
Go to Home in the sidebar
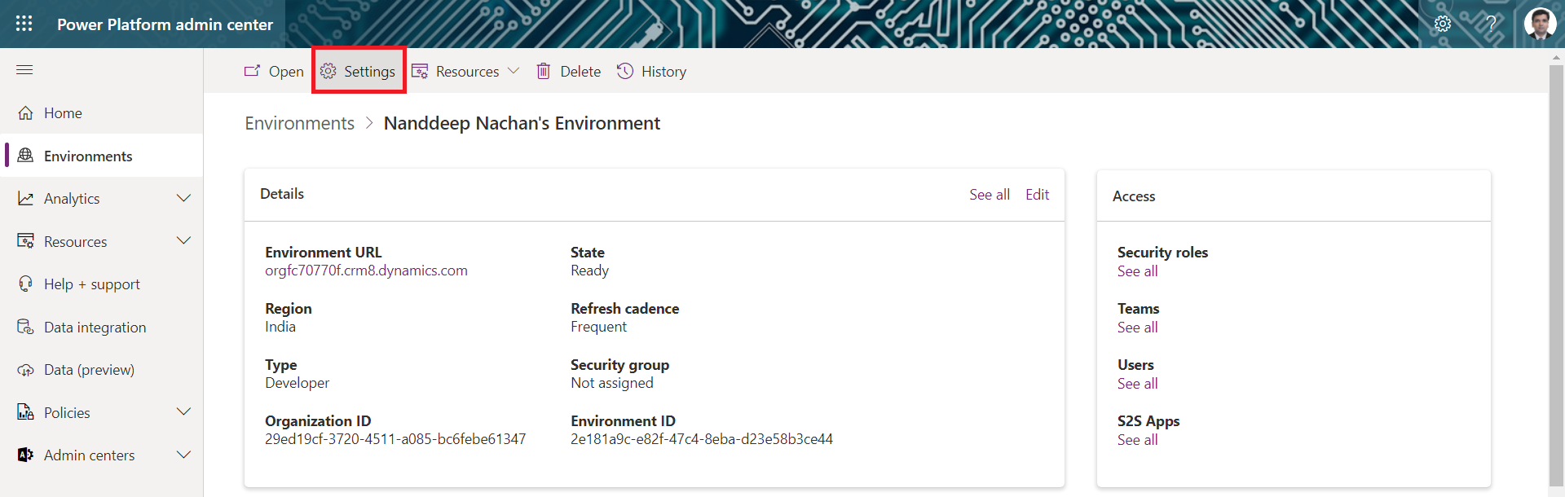pos(63,113)
